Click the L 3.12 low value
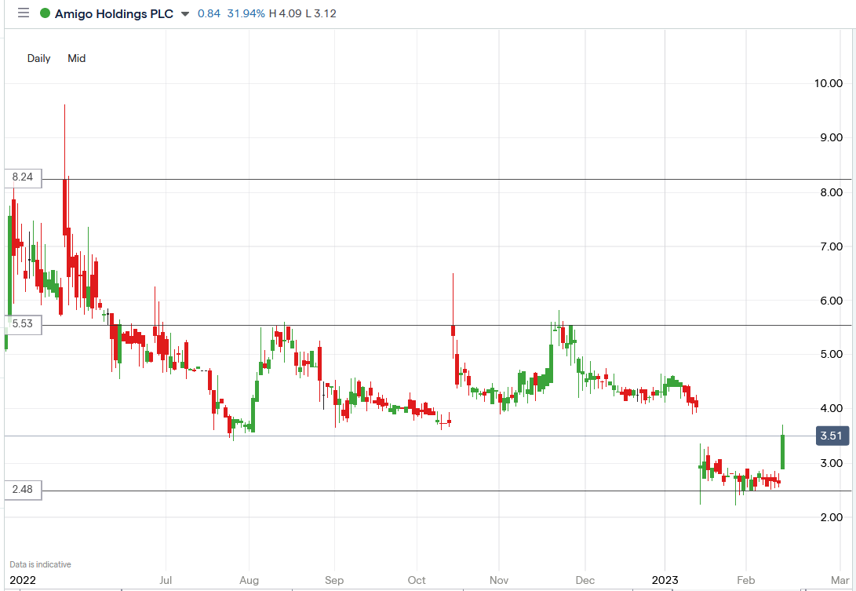This screenshot has width=856, height=591. (321, 13)
